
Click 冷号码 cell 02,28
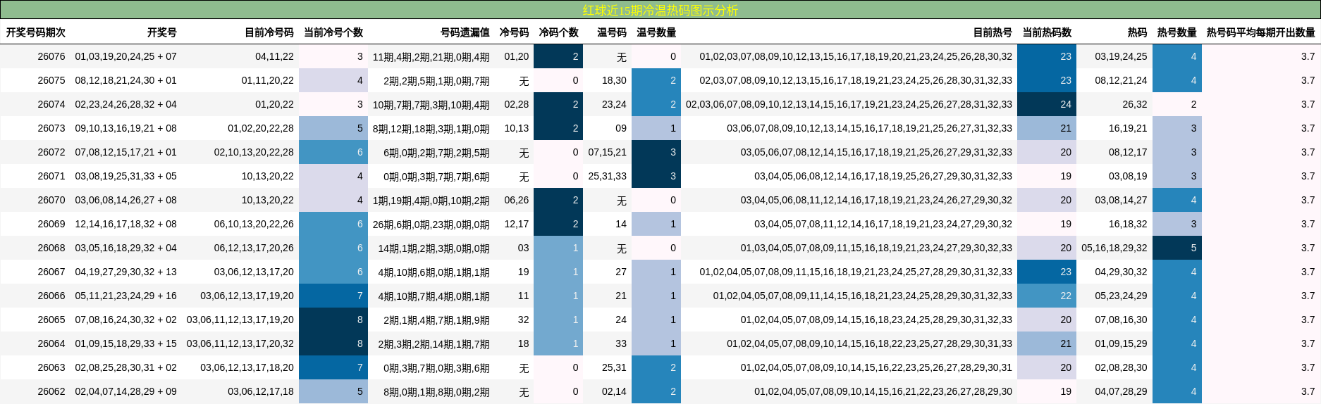517,104
